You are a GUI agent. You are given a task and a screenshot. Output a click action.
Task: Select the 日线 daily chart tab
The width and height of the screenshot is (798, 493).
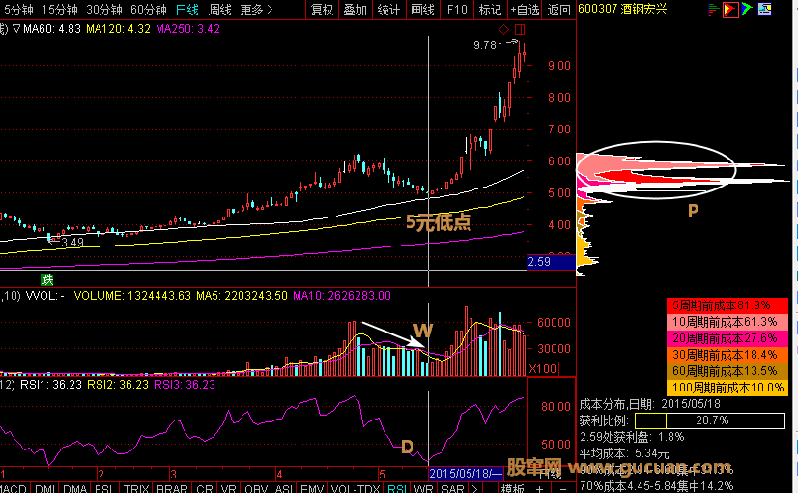(186, 10)
